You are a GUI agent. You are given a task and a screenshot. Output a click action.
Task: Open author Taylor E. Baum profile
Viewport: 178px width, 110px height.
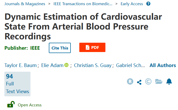pyautogui.click(x=21, y=65)
